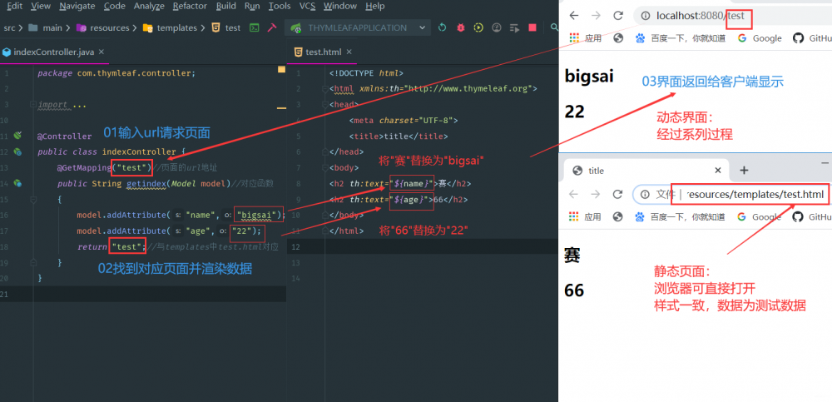Open the Help menu
832x402 pixels.
(375, 7)
